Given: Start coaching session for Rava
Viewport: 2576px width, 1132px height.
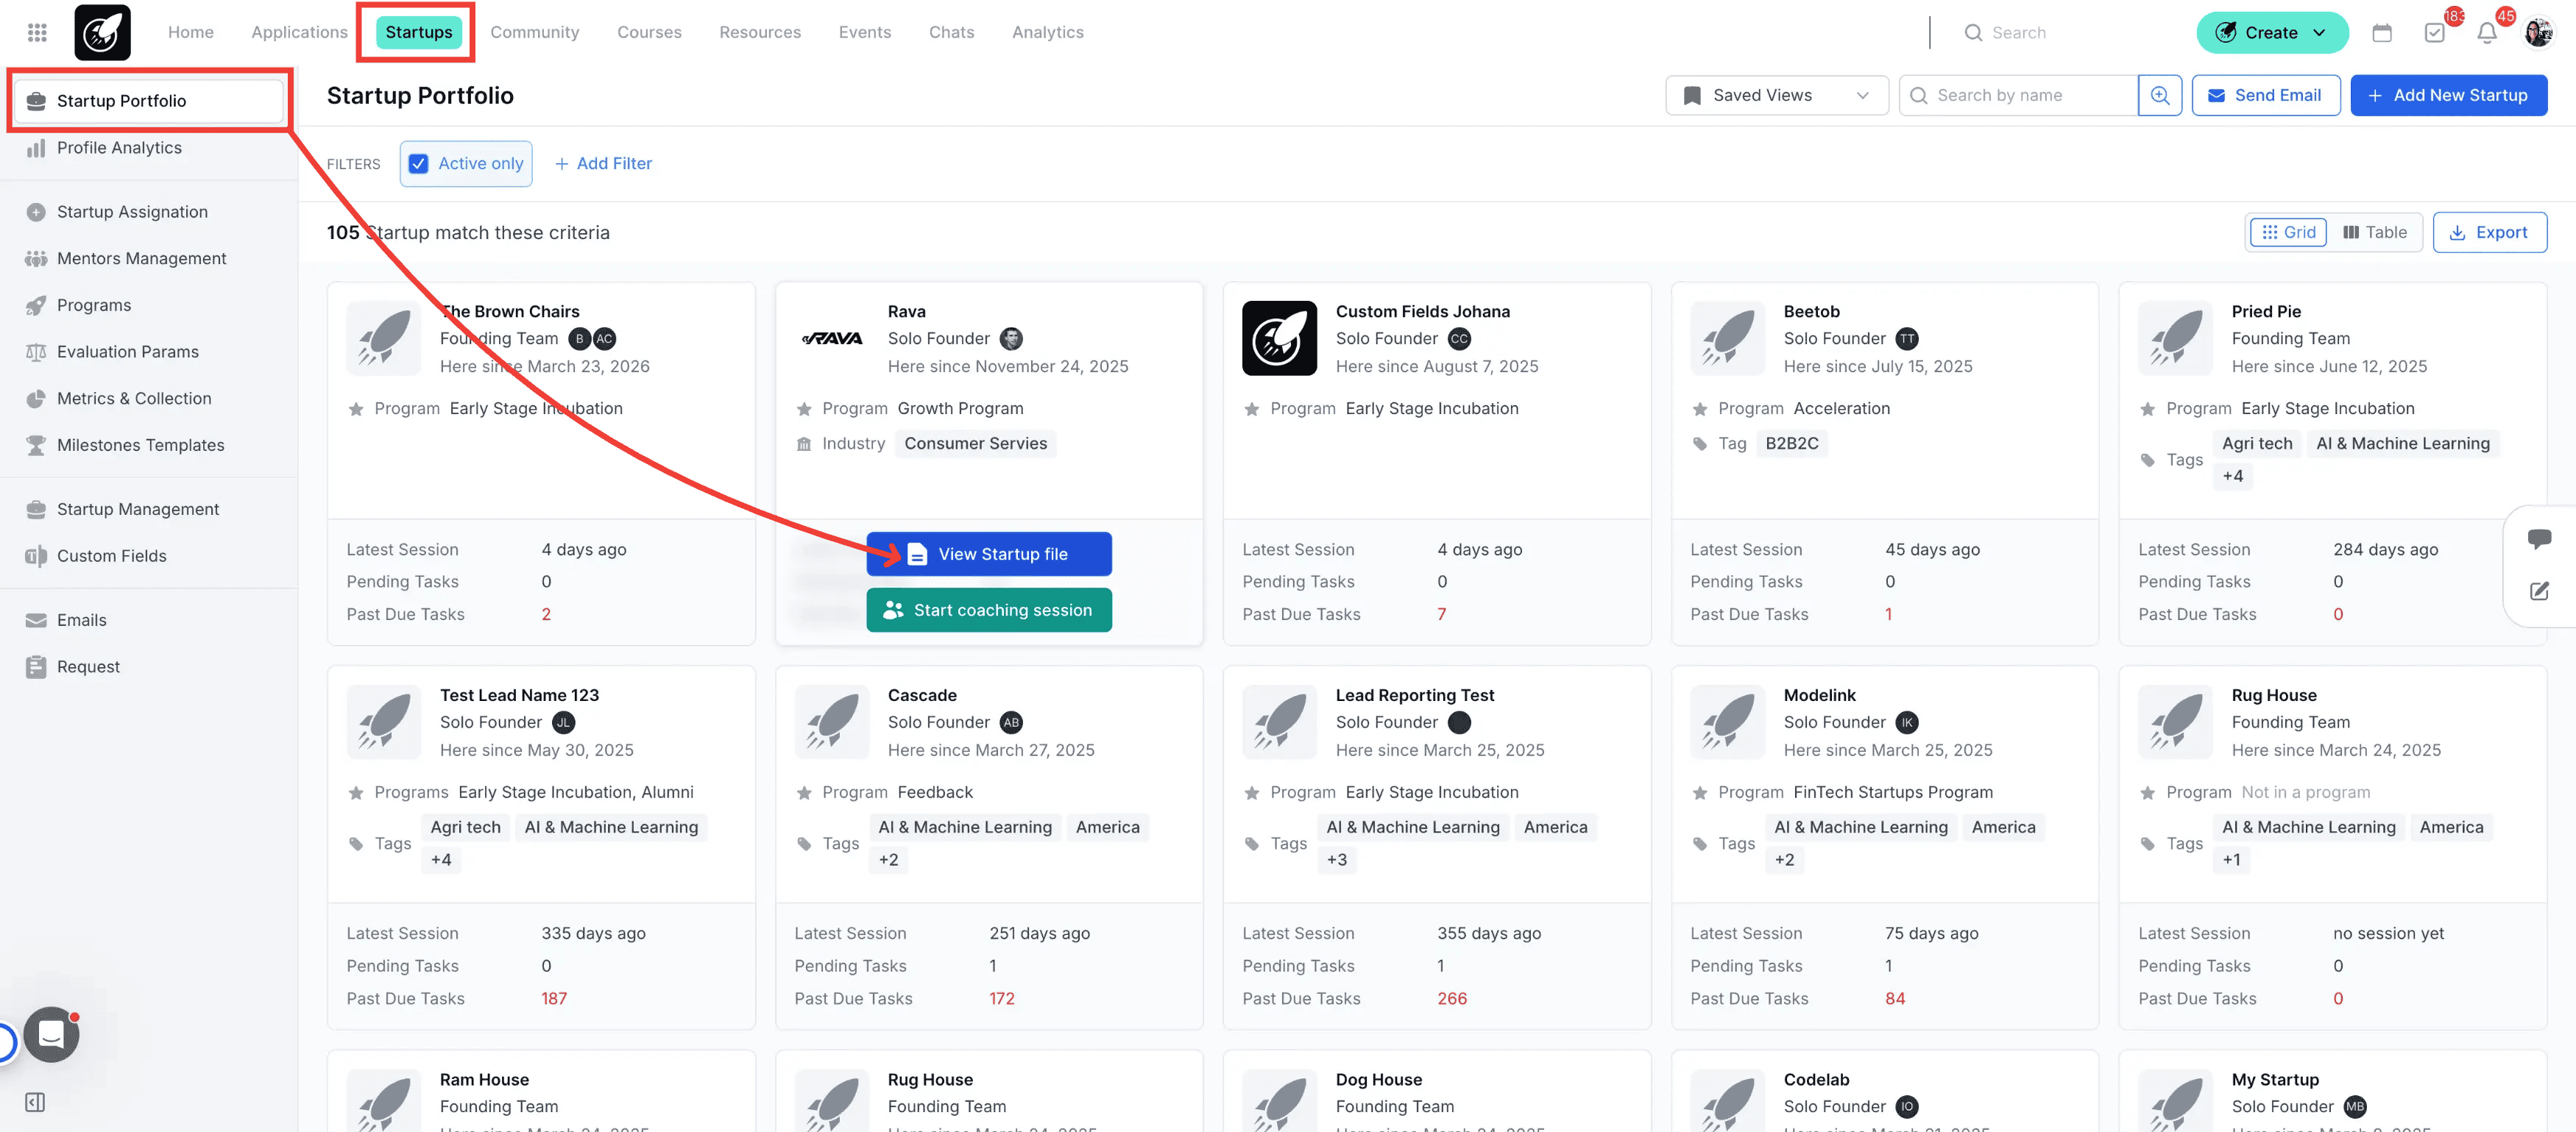Looking at the screenshot, I should tap(989, 611).
